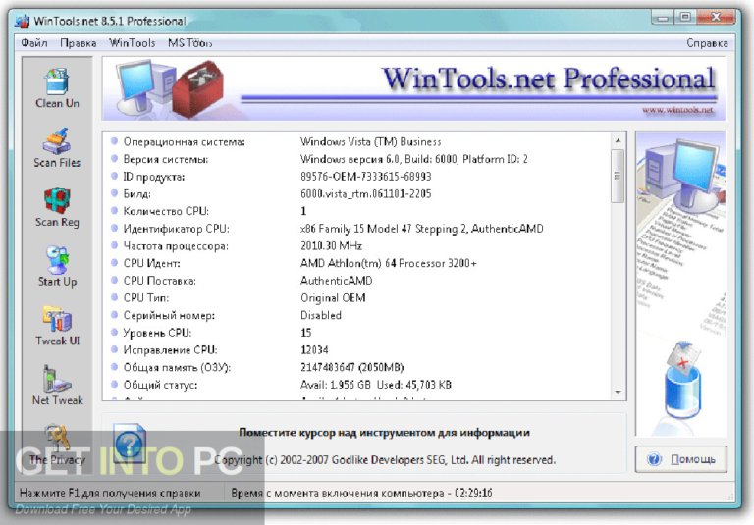The width and height of the screenshot is (754, 525).
Task: Select the CPU Тип row
Action: (356, 297)
